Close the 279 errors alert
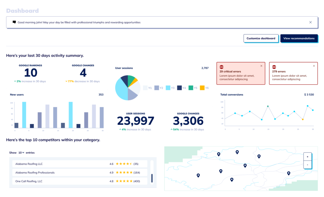 (x=314, y=66)
